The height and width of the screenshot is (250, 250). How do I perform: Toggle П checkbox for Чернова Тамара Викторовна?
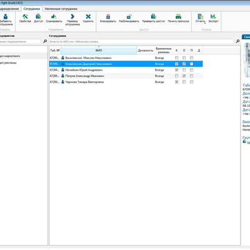click(x=192, y=82)
